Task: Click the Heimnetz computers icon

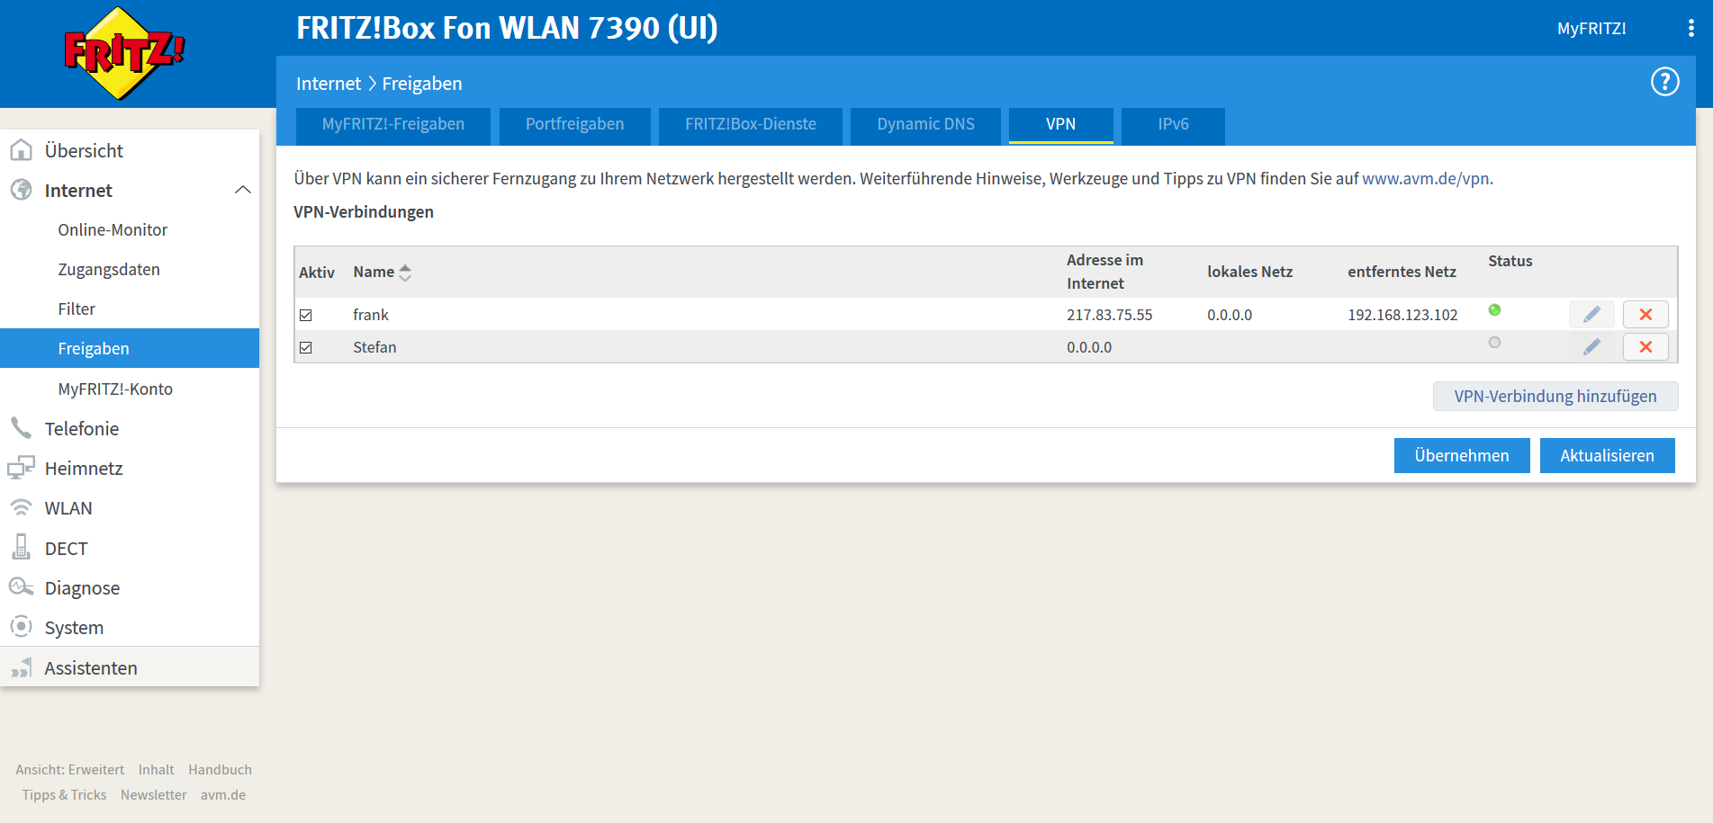Action: (x=21, y=468)
